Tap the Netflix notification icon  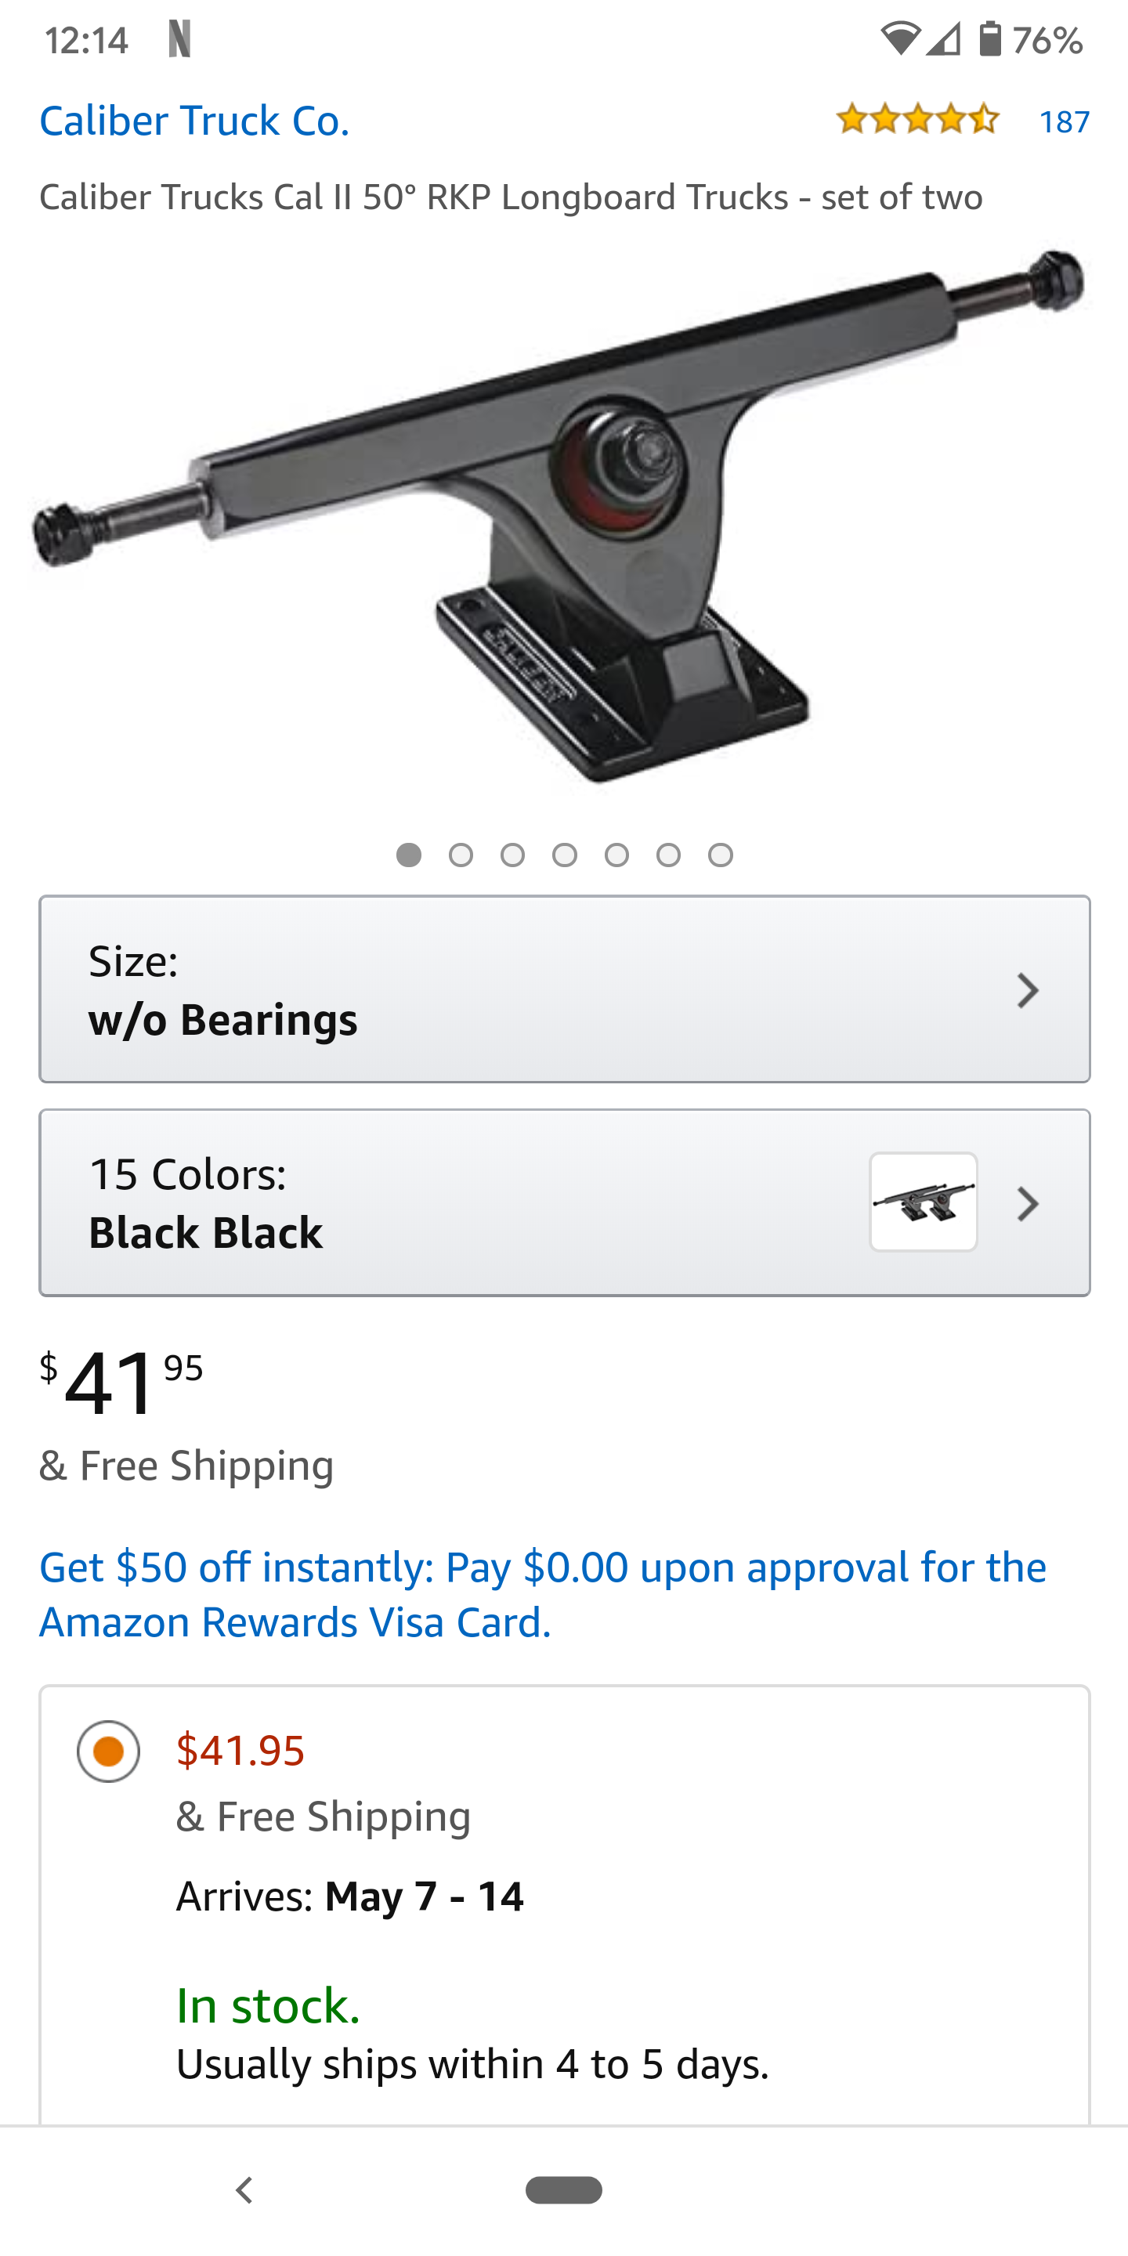pos(179,40)
